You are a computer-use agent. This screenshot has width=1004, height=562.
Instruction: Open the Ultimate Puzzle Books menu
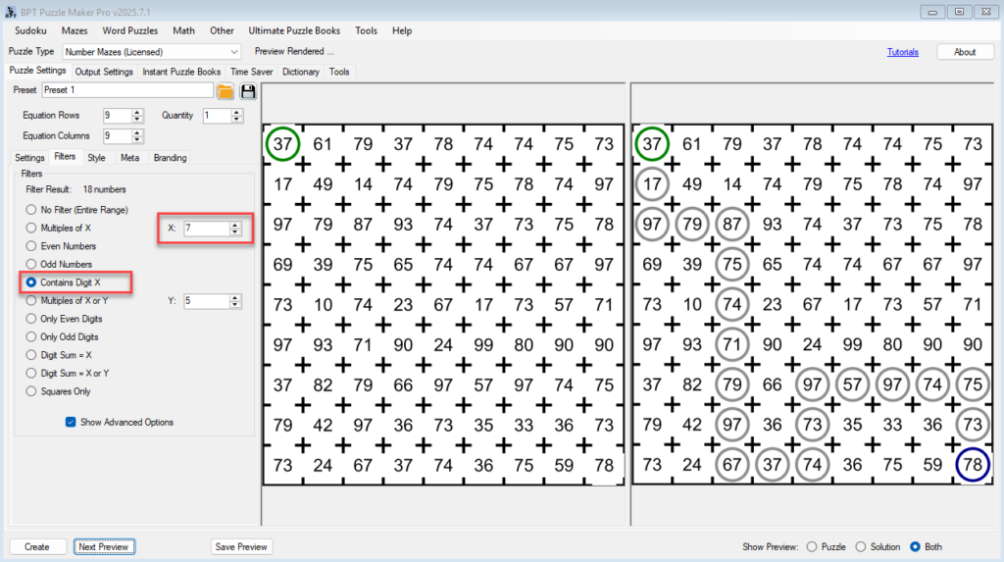294,30
